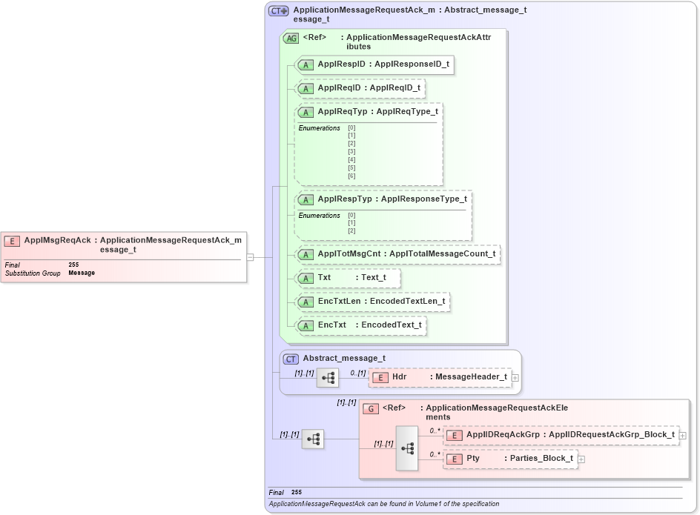The height and width of the screenshot is (515, 700).
Task: Expand Parties_Block_t via its plus button
Action: click(581, 459)
